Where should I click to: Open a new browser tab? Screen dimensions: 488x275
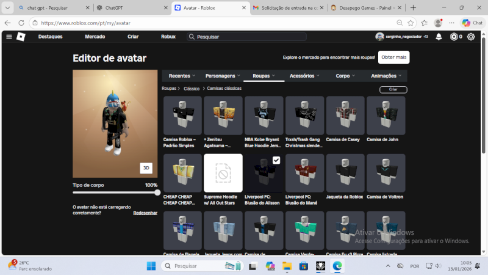[x=414, y=8]
